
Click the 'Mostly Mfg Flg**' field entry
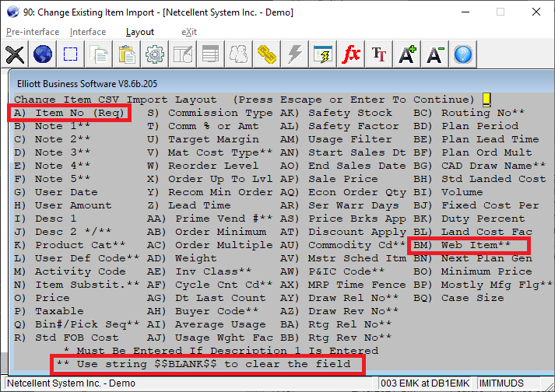tap(483, 285)
